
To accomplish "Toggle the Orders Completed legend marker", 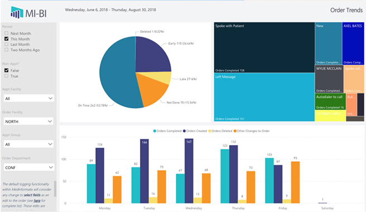I will point(155,131).
